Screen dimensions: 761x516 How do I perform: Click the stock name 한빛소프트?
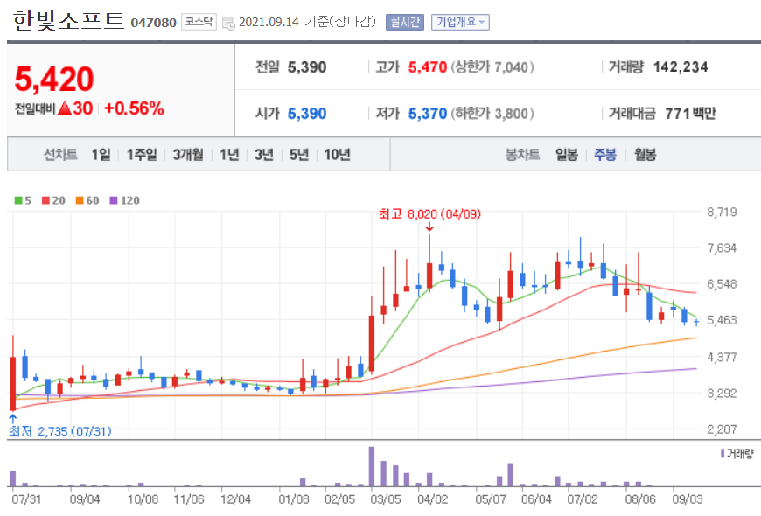tap(66, 20)
